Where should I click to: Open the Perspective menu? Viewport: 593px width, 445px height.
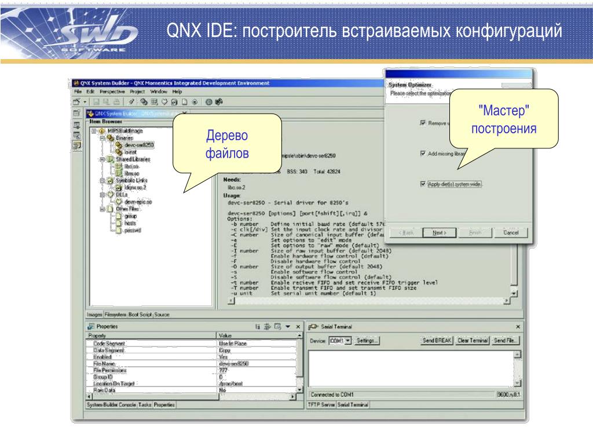(112, 92)
